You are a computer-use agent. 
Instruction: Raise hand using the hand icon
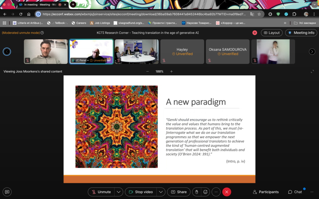197,192
